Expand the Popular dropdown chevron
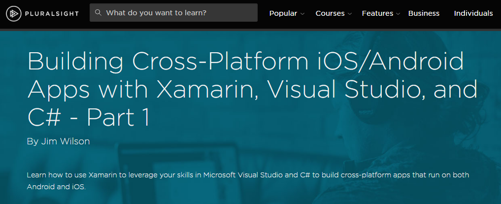 point(302,14)
